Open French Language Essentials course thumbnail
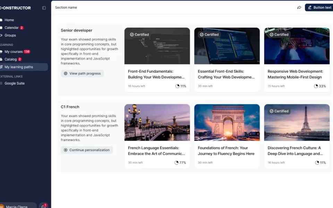Viewport: 333px width, 208px height. (157, 122)
